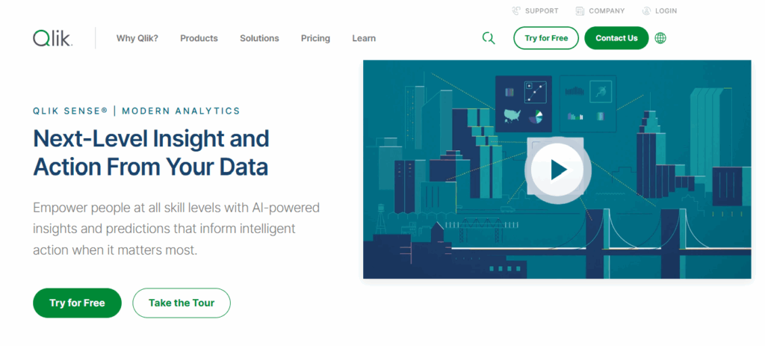Click the Empower people paragraph text
765x346 pixels.
pyautogui.click(x=176, y=229)
